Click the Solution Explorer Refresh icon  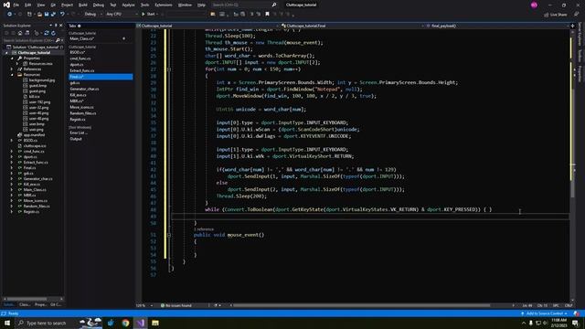pyautogui.click(x=53, y=33)
